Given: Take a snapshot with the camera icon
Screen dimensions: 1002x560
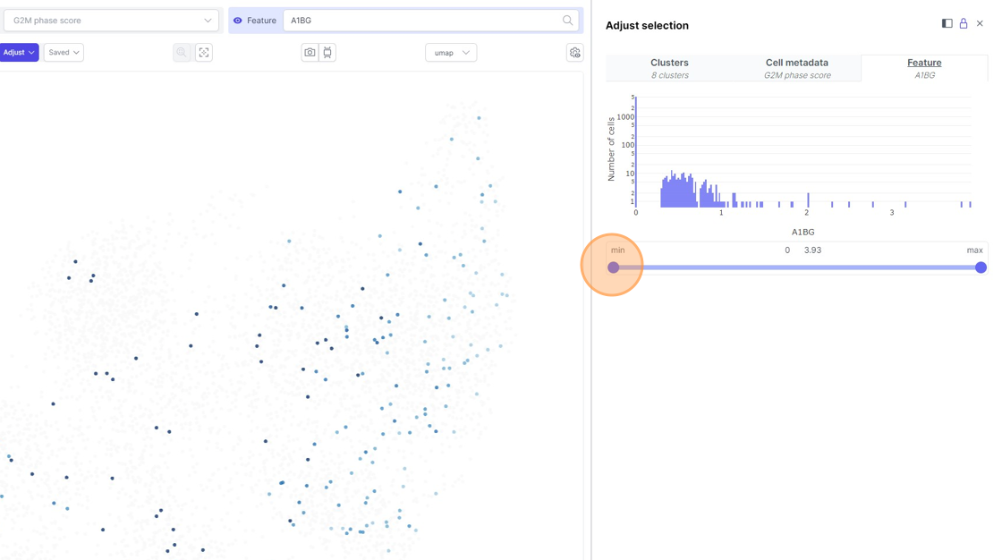Looking at the screenshot, I should [310, 53].
